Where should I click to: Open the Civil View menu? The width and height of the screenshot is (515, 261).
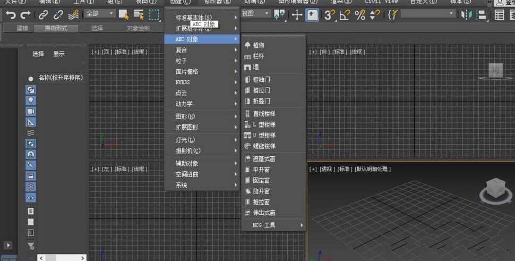pos(381,2)
